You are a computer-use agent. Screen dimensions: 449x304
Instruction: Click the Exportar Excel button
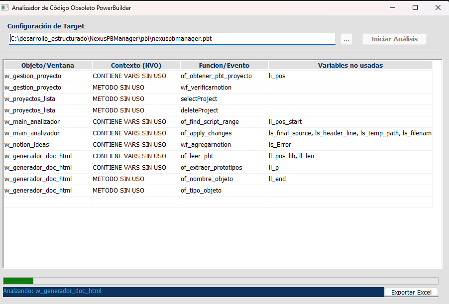411,292
